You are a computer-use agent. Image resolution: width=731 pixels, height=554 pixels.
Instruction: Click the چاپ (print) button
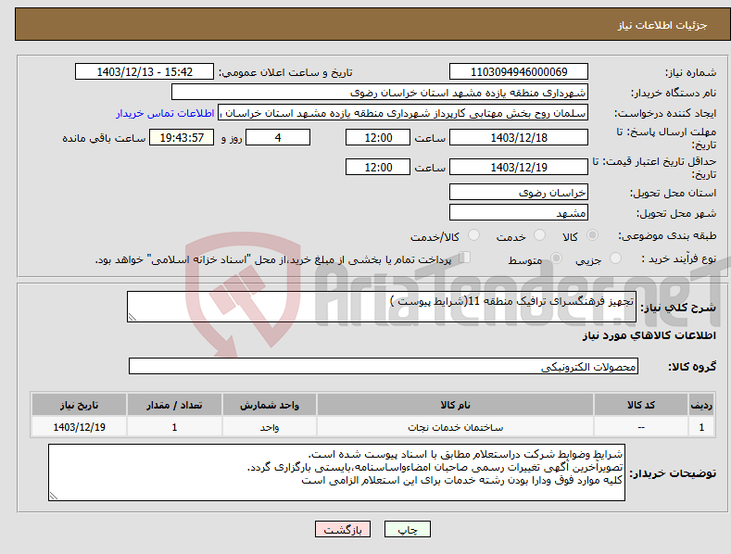pos(407,530)
